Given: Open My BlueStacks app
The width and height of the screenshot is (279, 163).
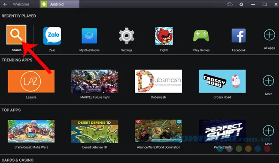Looking at the screenshot, I should pyautogui.click(x=89, y=36).
